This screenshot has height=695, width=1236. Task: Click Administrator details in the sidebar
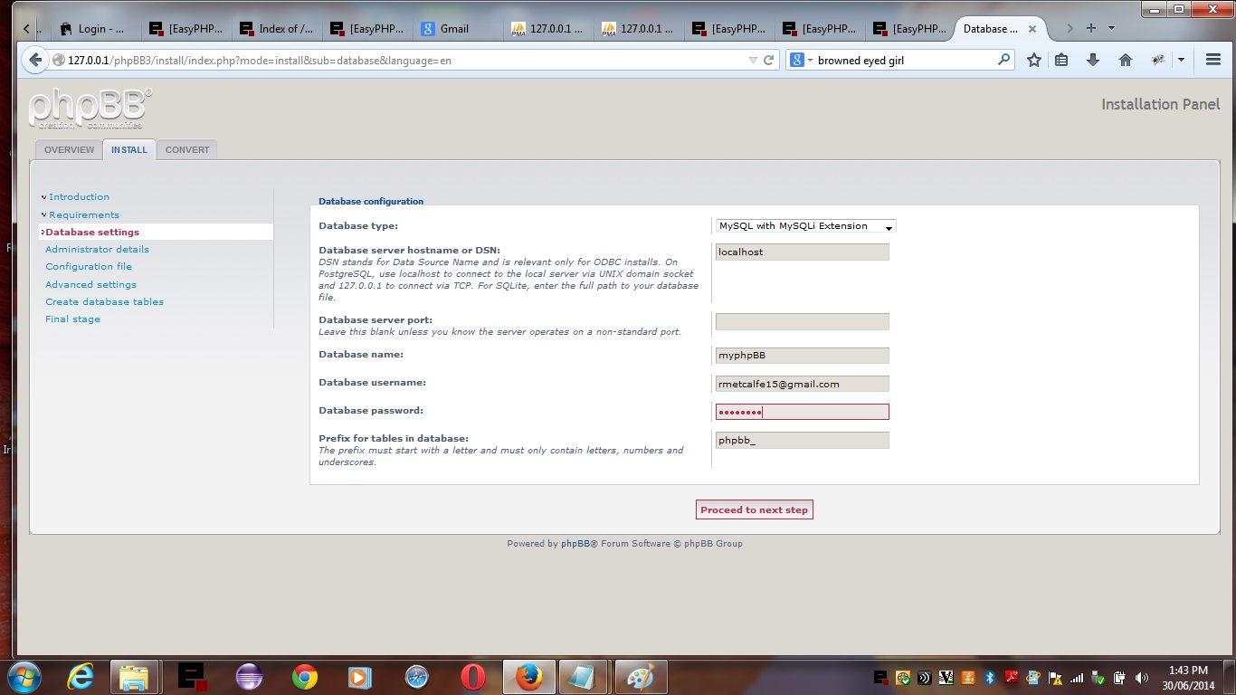pos(97,250)
